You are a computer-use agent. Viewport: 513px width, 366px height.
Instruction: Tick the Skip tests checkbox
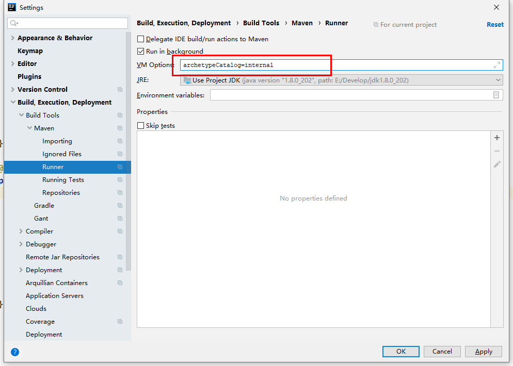(x=141, y=125)
